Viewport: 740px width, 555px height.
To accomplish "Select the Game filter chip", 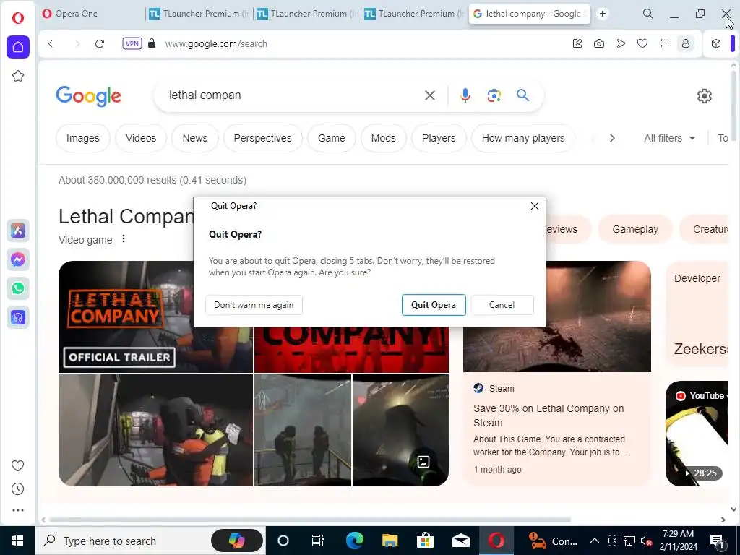I will click(331, 138).
